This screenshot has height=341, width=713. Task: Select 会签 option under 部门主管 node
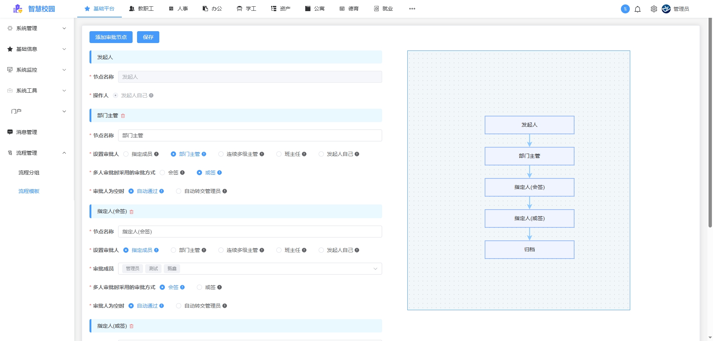[x=162, y=173]
